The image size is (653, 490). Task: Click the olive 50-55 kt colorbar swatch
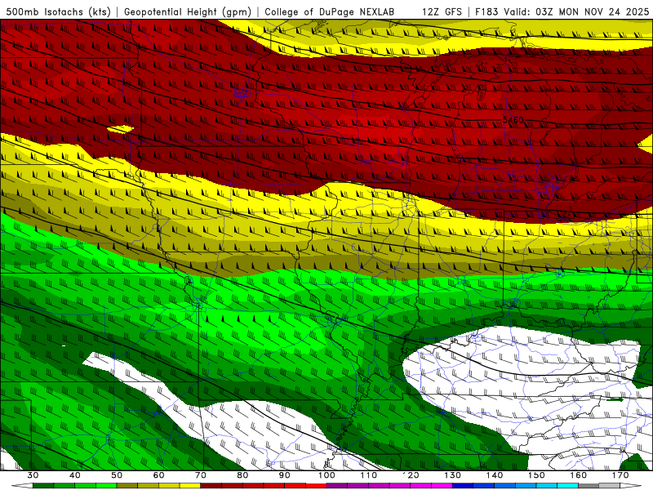click(x=127, y=485)
